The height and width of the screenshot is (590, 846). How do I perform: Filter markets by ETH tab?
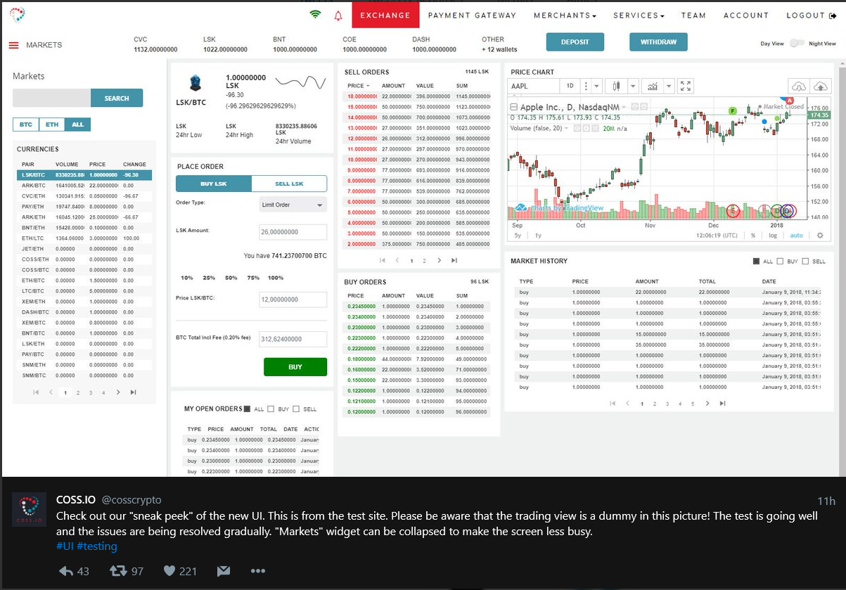51,124
